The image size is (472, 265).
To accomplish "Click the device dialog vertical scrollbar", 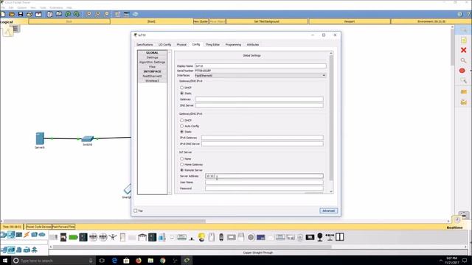I will pos(331,117).
